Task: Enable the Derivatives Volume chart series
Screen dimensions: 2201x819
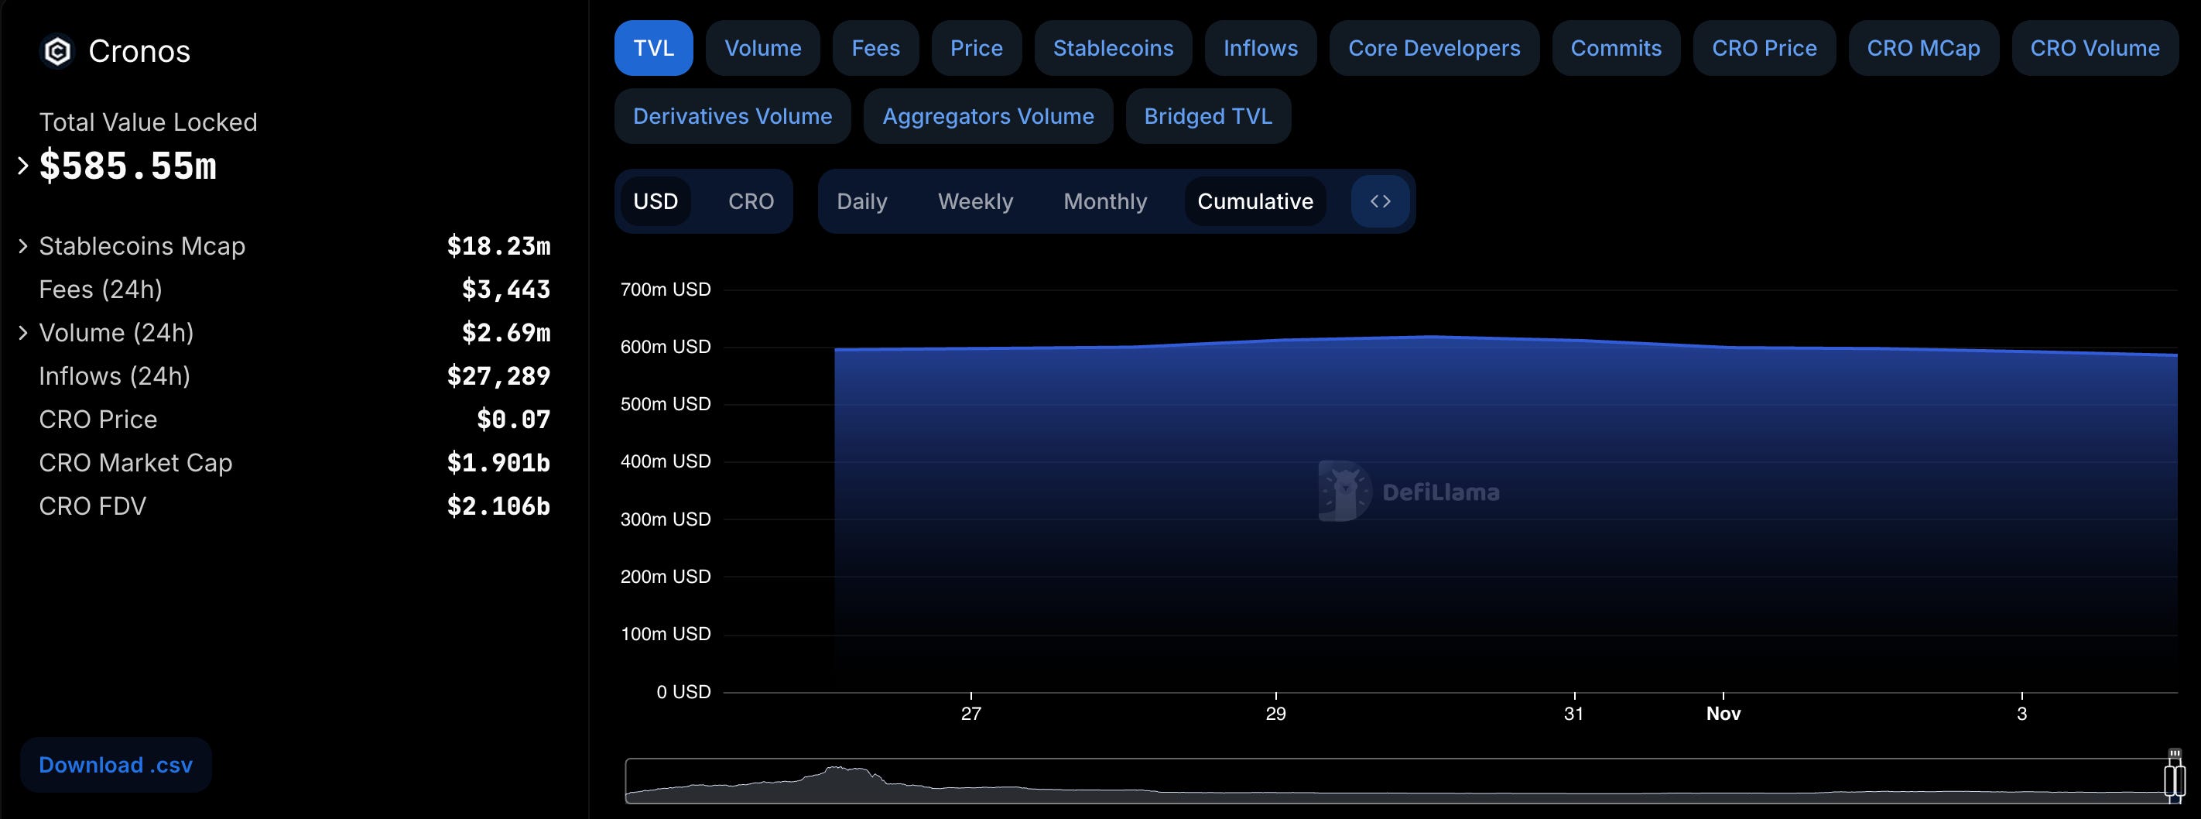Action: coord(732,116)
